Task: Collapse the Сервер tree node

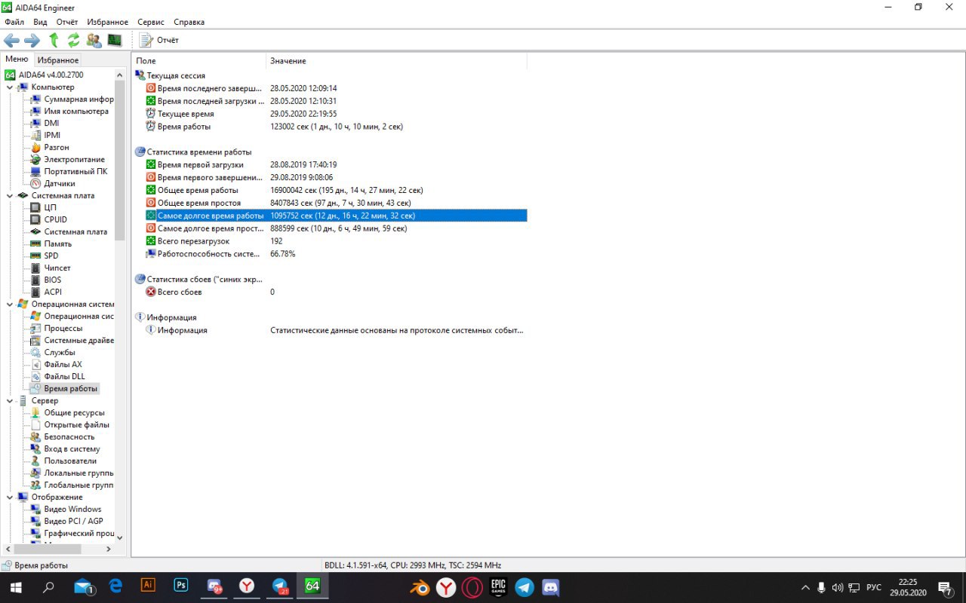Action: 10,401
